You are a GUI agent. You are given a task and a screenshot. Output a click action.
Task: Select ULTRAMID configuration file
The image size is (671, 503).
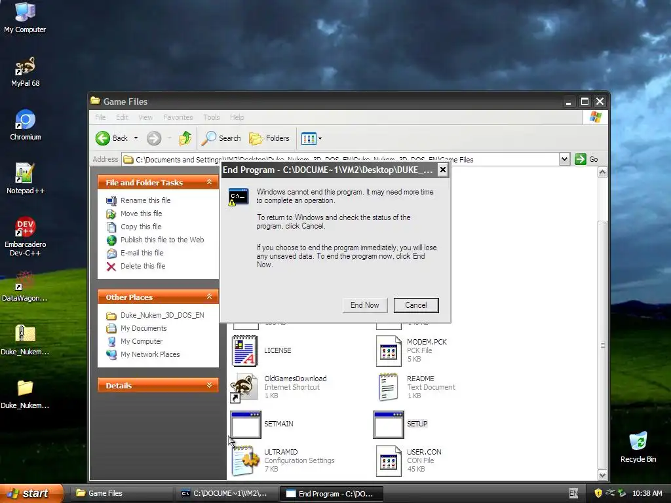tap(245, 460)
